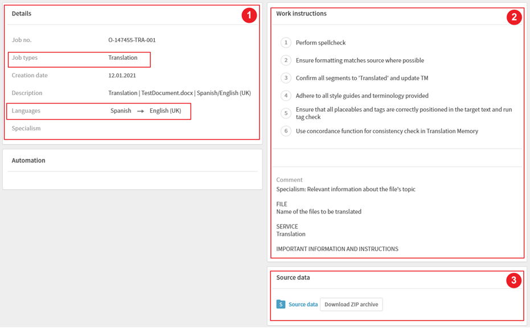Open the Source data link
This screenshot has width=530, height=328.
coord(303,304)
